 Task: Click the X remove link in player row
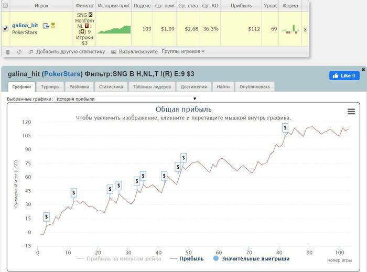[x=305, y=29]
